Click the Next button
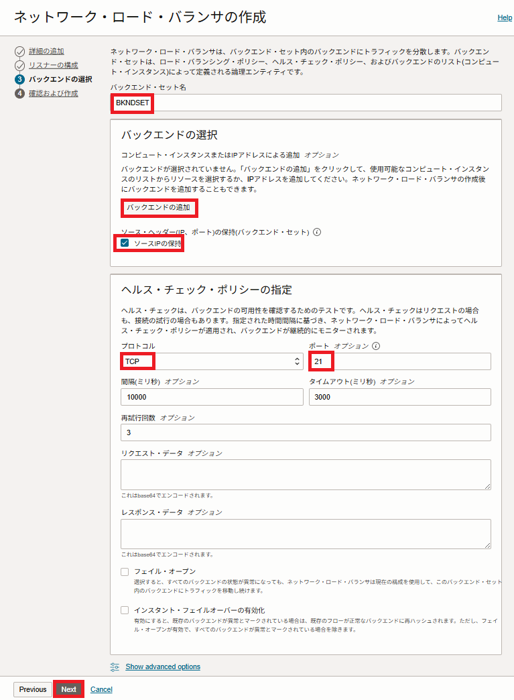The height and width of the screenshot is (700, 514). tap(69, 689)
